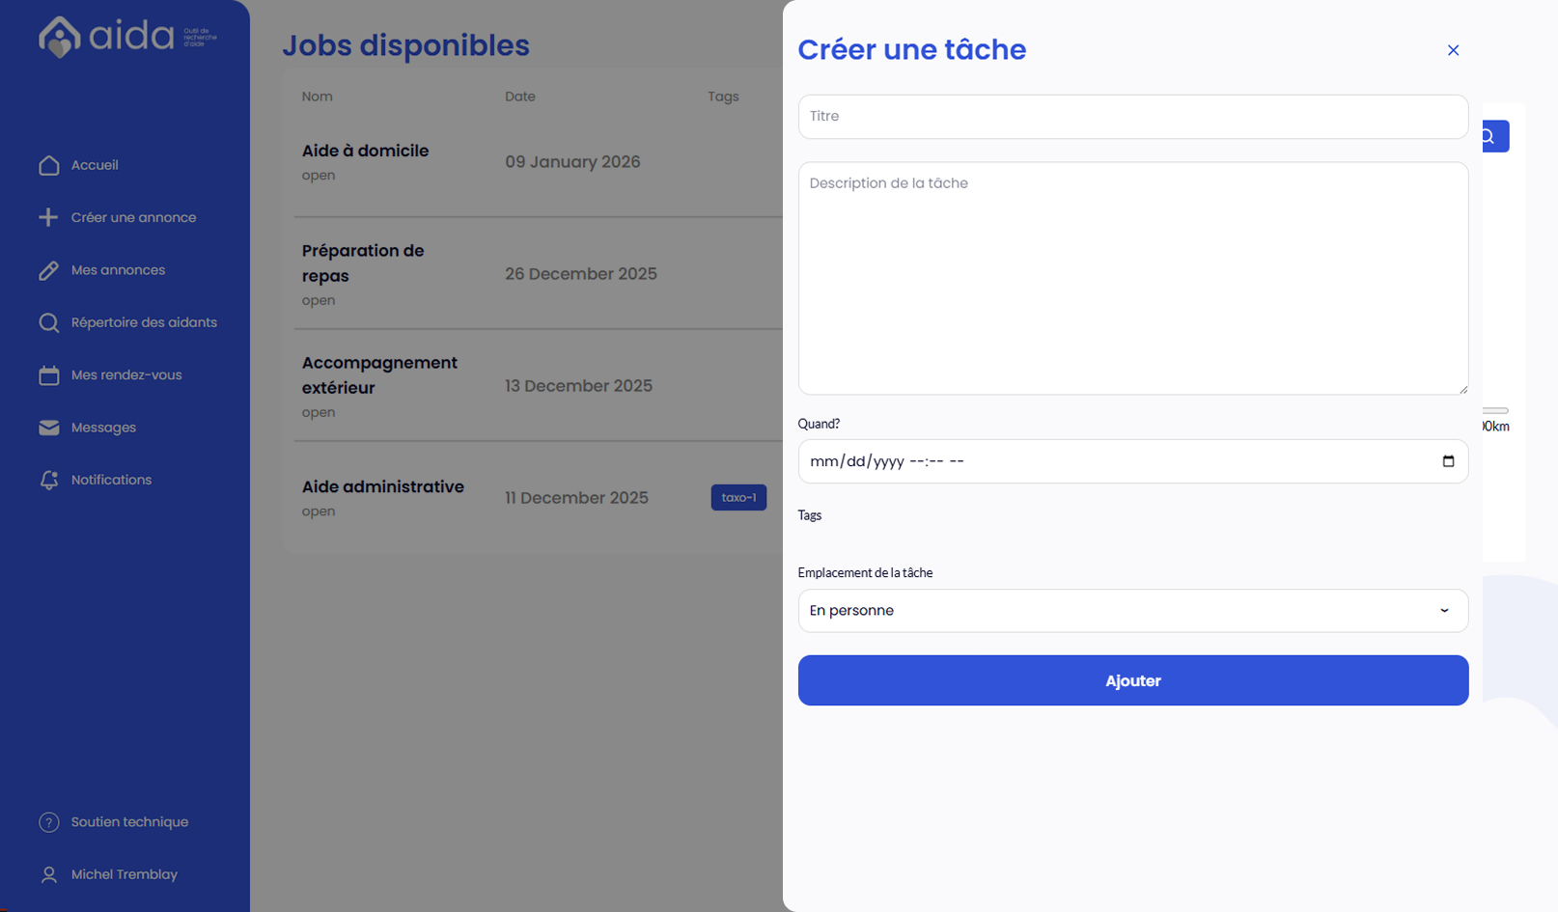This screenshot has height=912, width=1558.
Task: Select the Mes annonces pencil icon
Action: tap(49, 270)
